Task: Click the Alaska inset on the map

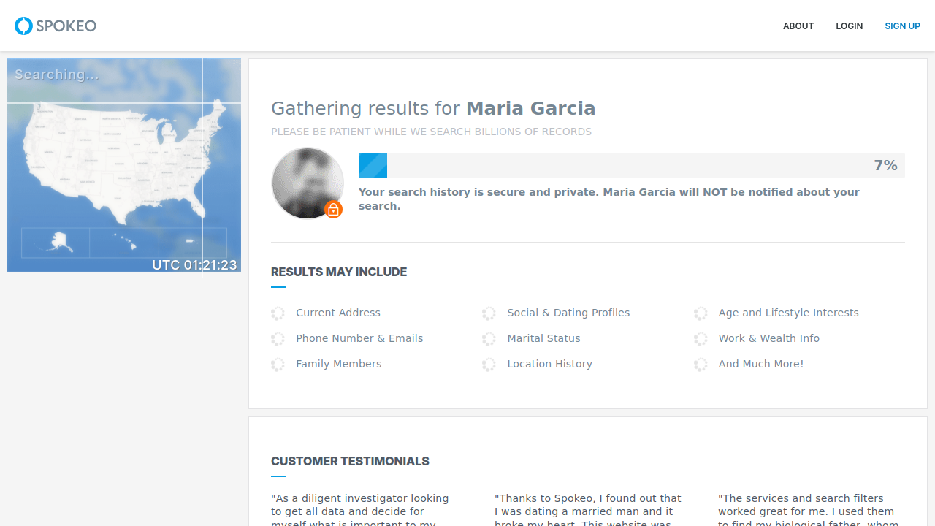Action: click(x=56, y=242)
